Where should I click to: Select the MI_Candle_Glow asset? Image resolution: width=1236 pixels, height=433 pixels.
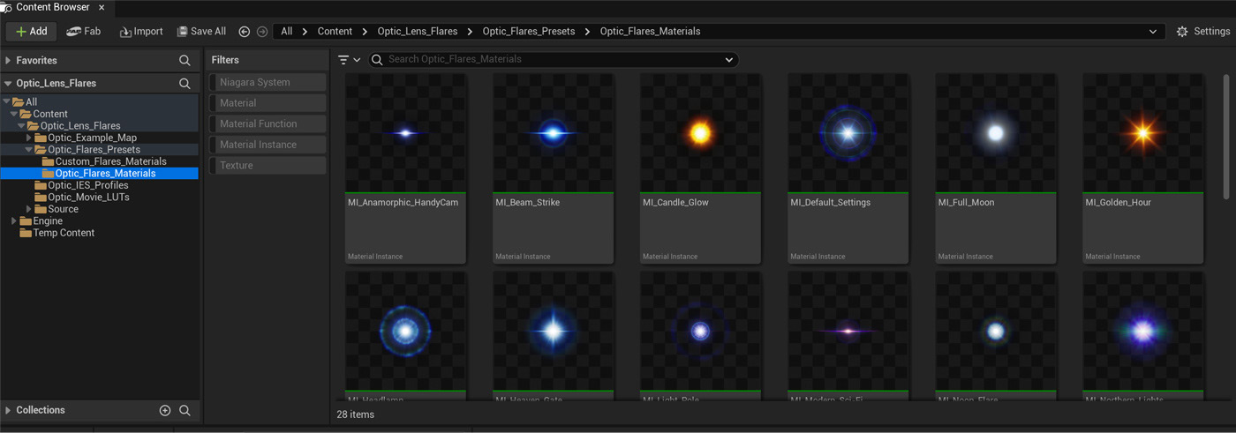700,168
